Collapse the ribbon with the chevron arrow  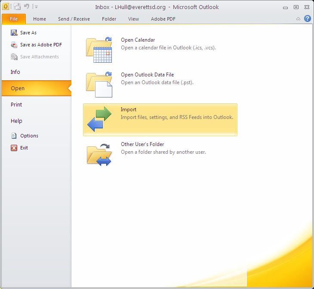298,19
